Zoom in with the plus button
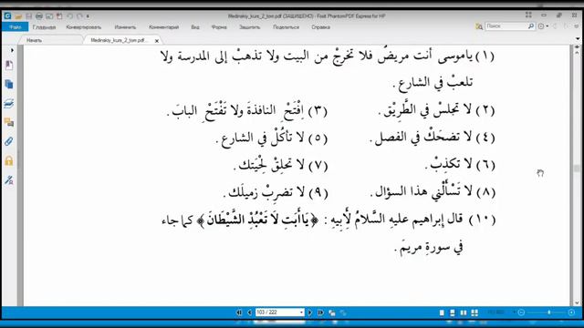 tap(571, 313)
